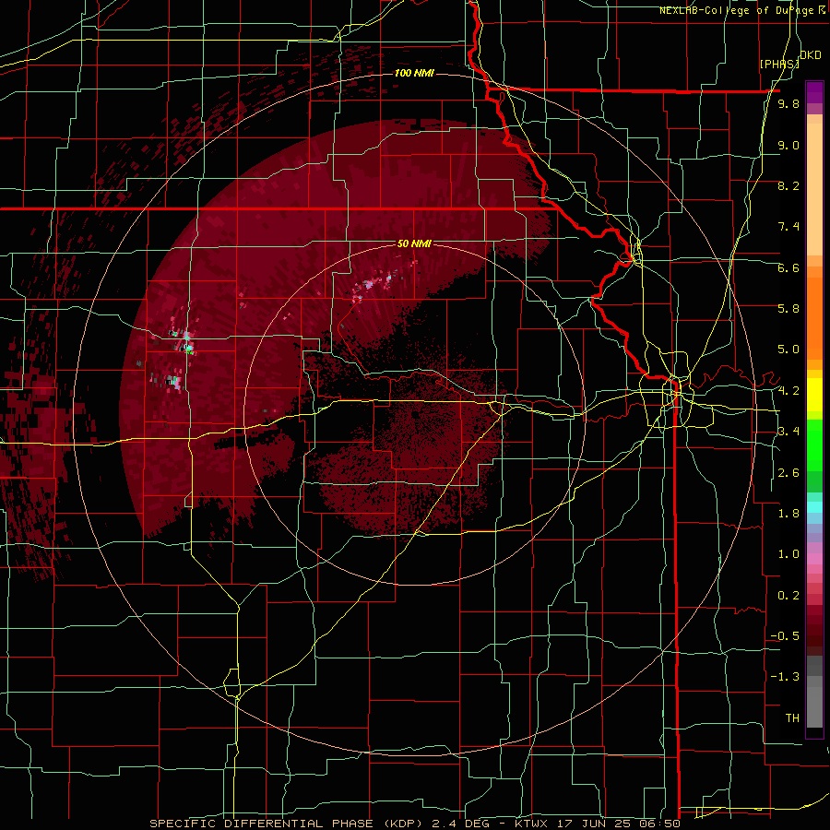Click the "5.8" color scale value
Viewport: 830px width, 830px height.
click(x=788, y=309)
